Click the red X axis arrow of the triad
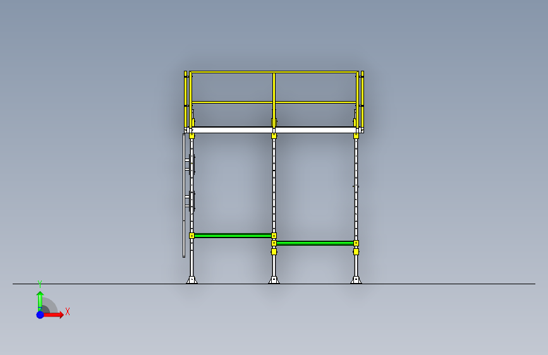The height and width of the screenshot is (355, 548). [x=54, y=315]
